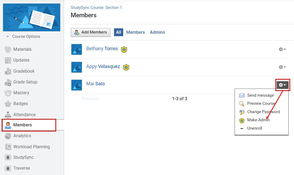Click Mai Sato's profile avatar

76,85
